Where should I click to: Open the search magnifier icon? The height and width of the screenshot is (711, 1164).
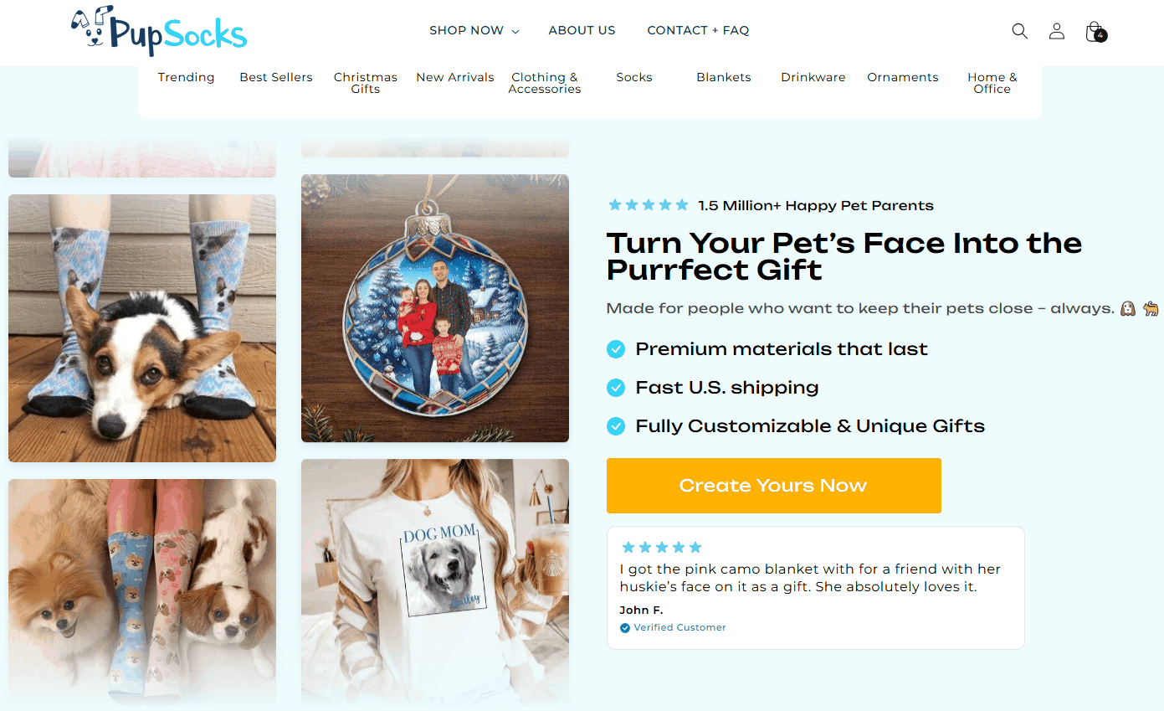1019,31
